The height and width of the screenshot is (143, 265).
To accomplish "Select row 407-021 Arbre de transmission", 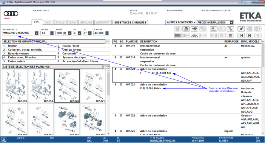I will click(x=187, y=98).
